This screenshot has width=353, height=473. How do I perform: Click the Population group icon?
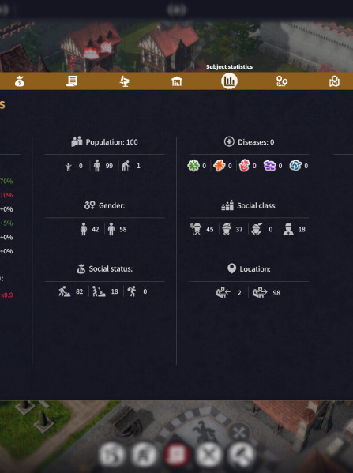coord(77,141)
